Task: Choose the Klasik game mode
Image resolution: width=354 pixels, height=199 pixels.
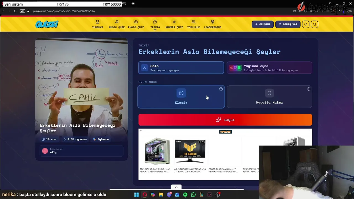Action: click(181, 97)
